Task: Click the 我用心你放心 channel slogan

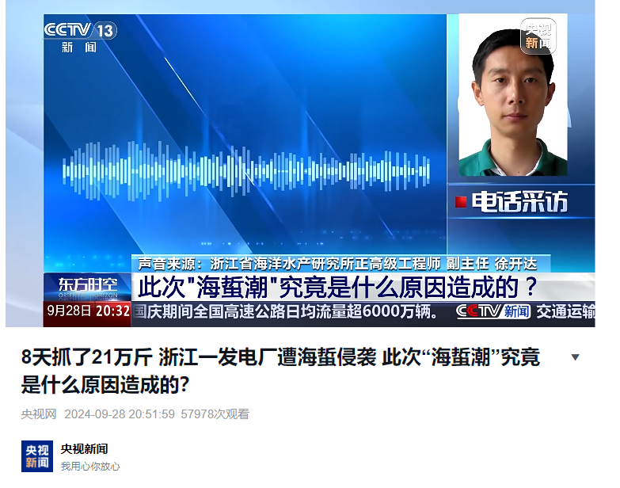Action: (90, 467)
